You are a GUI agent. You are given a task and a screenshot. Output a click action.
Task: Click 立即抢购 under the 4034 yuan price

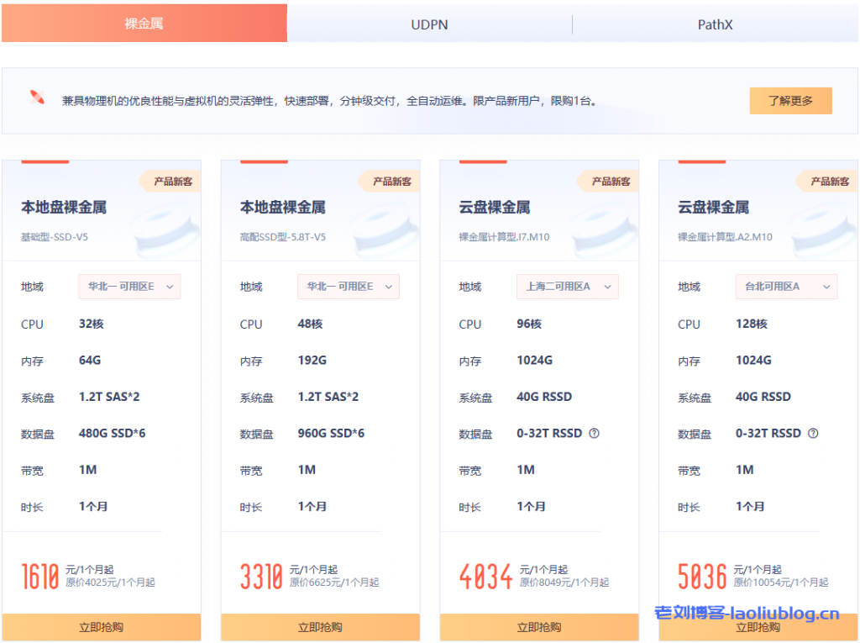539,627
